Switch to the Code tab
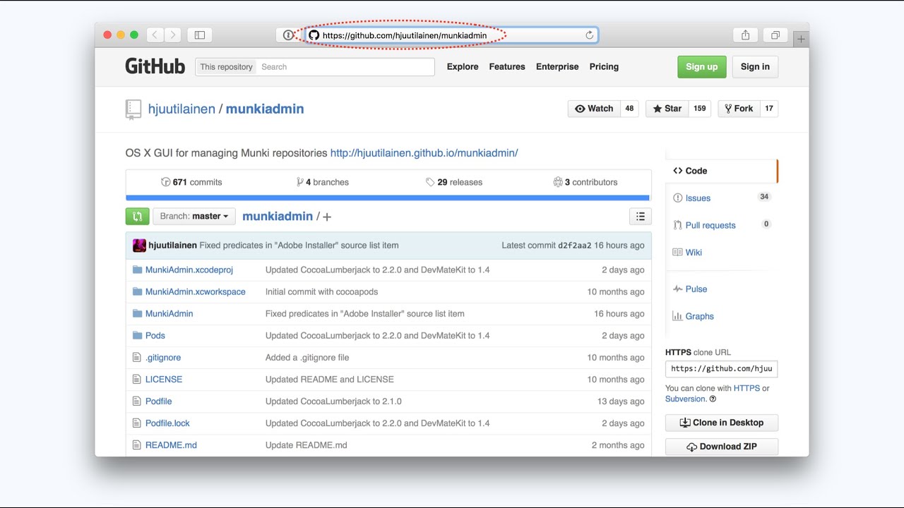The image size is (904, 508). point(721,171)
